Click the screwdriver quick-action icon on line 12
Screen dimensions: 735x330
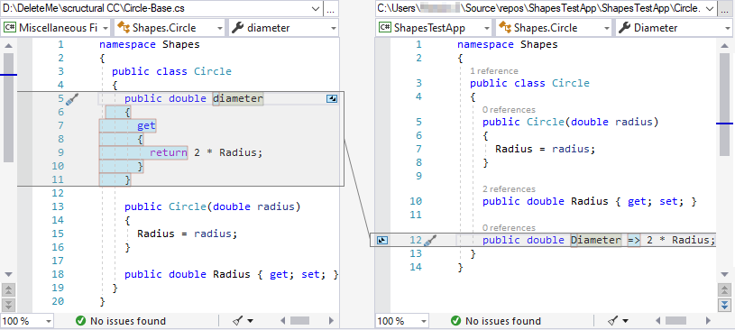(x=430, y=241)
